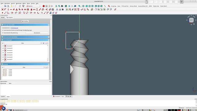Open the Sketcher workbench dropdown
197x111 pixels.
click(x=34, y=6)
